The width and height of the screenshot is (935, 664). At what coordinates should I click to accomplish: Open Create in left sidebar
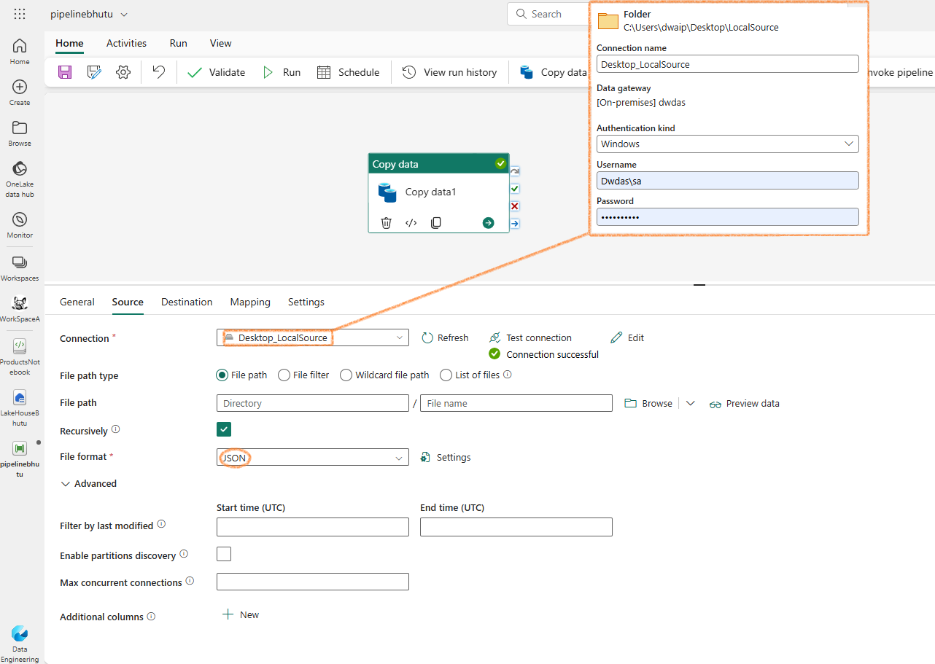click(x=20, y=92)
